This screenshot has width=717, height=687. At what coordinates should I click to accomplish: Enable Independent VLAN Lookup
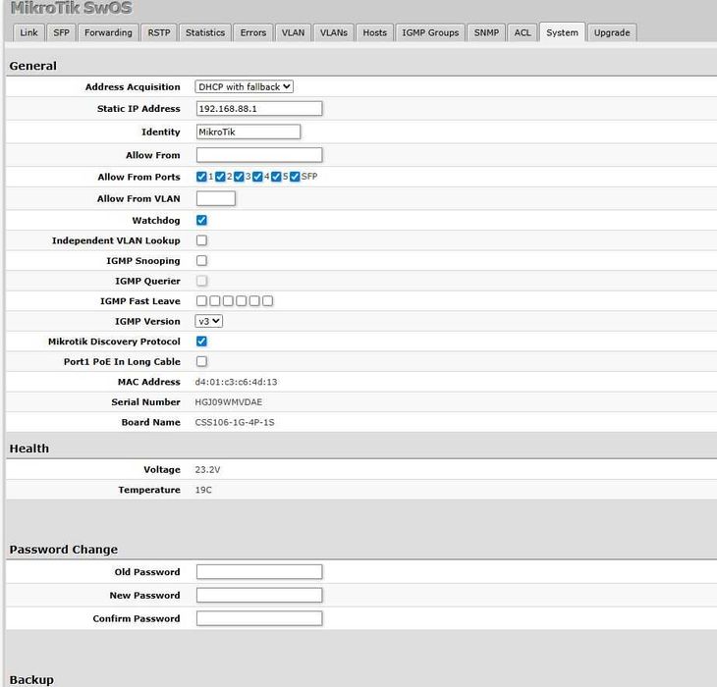click(x=201, y=240)
